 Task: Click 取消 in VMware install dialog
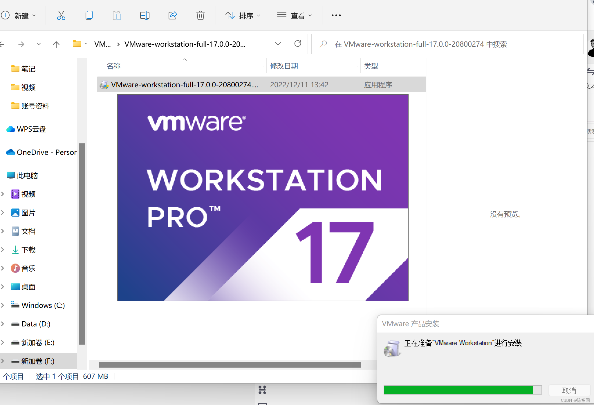[569, 391]
